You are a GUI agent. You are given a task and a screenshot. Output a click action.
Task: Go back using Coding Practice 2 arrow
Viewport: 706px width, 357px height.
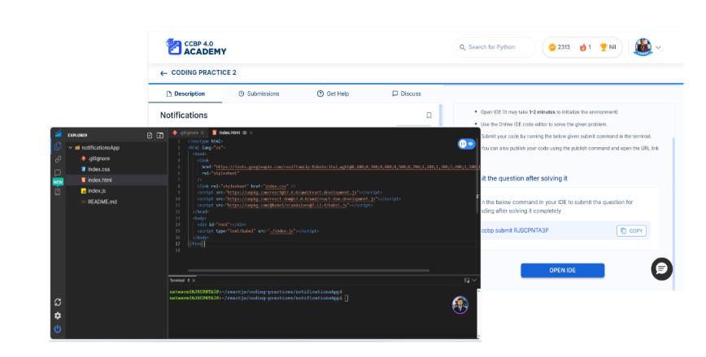163,73
